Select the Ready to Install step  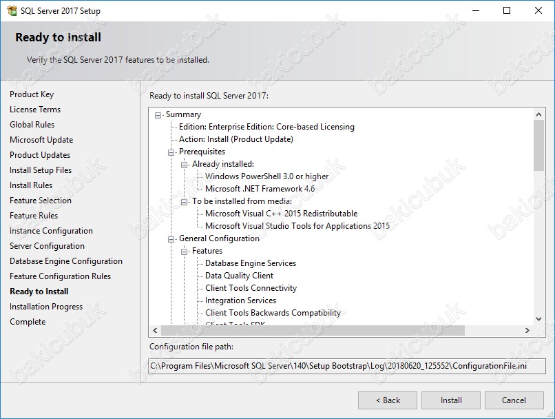[x=39, y=292]
